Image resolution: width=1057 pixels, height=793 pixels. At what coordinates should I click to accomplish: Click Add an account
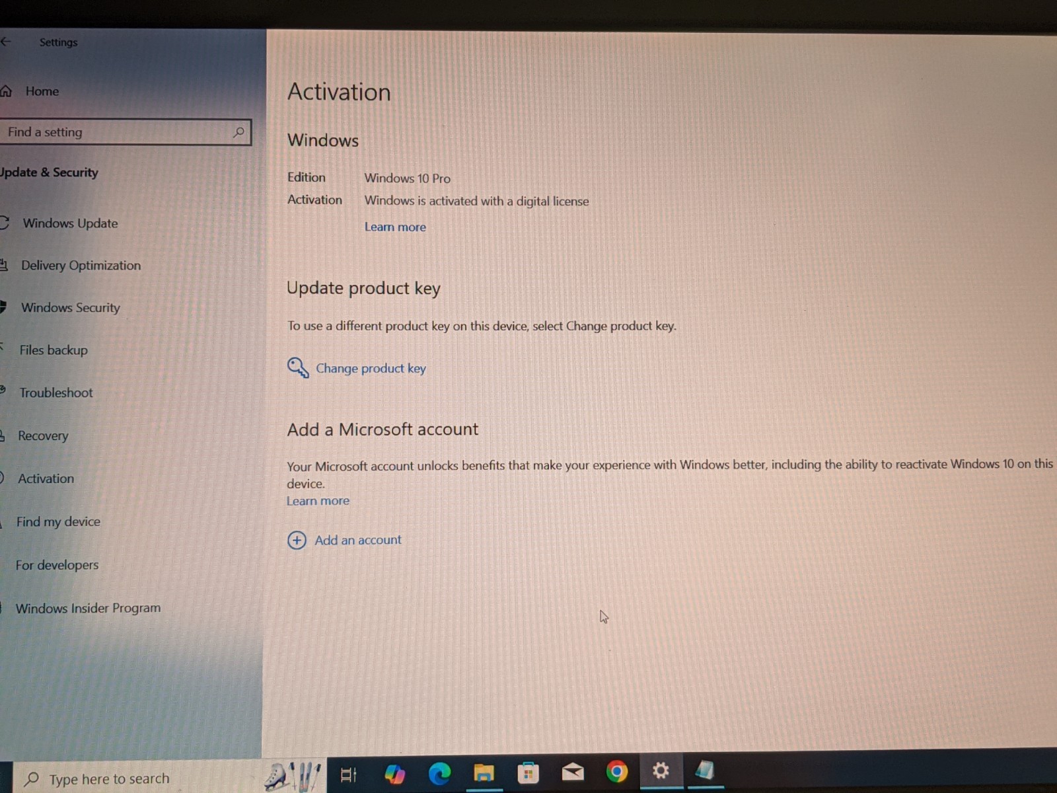point(357,541)
